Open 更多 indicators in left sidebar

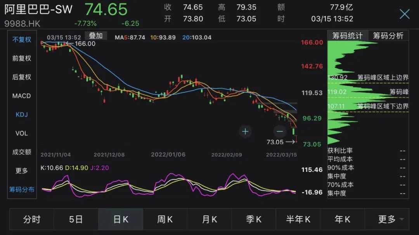click(x=22, y=170)
